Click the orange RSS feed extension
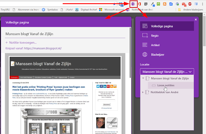206x134 pixels. [164, 4]
